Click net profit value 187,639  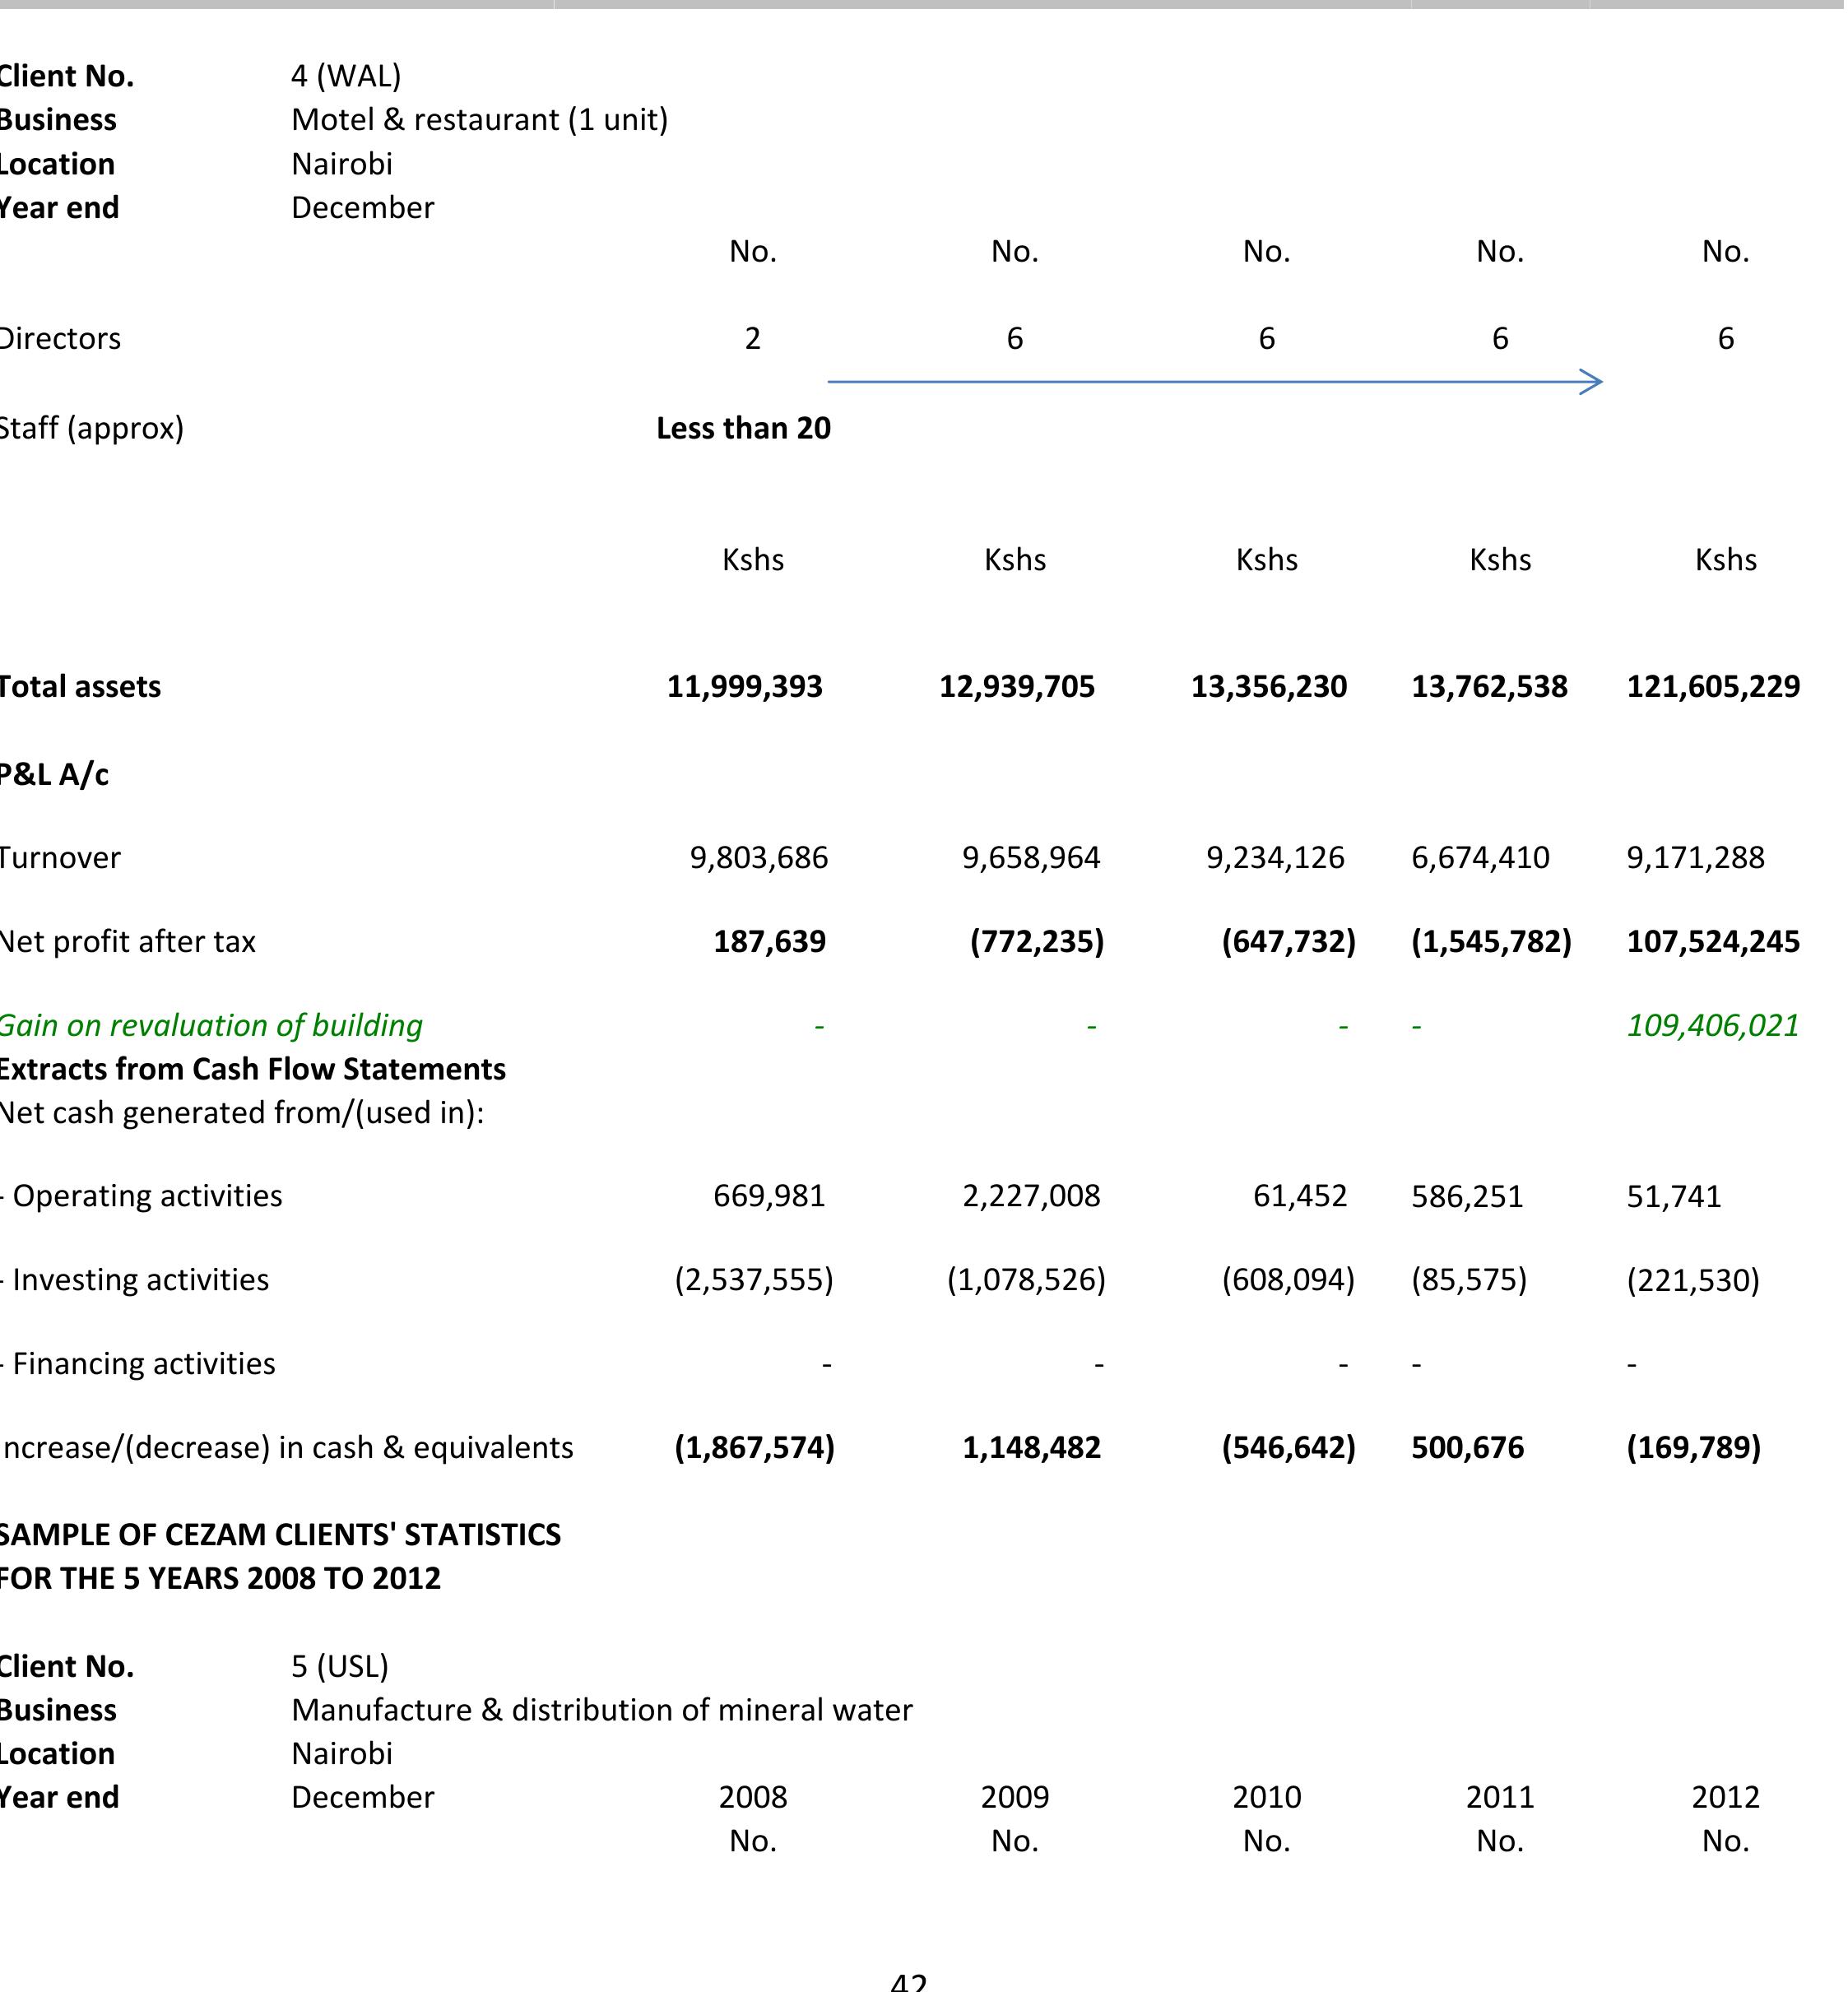tap(770, 942)
